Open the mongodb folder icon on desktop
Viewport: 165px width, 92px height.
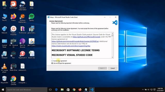tap(22, 79)
